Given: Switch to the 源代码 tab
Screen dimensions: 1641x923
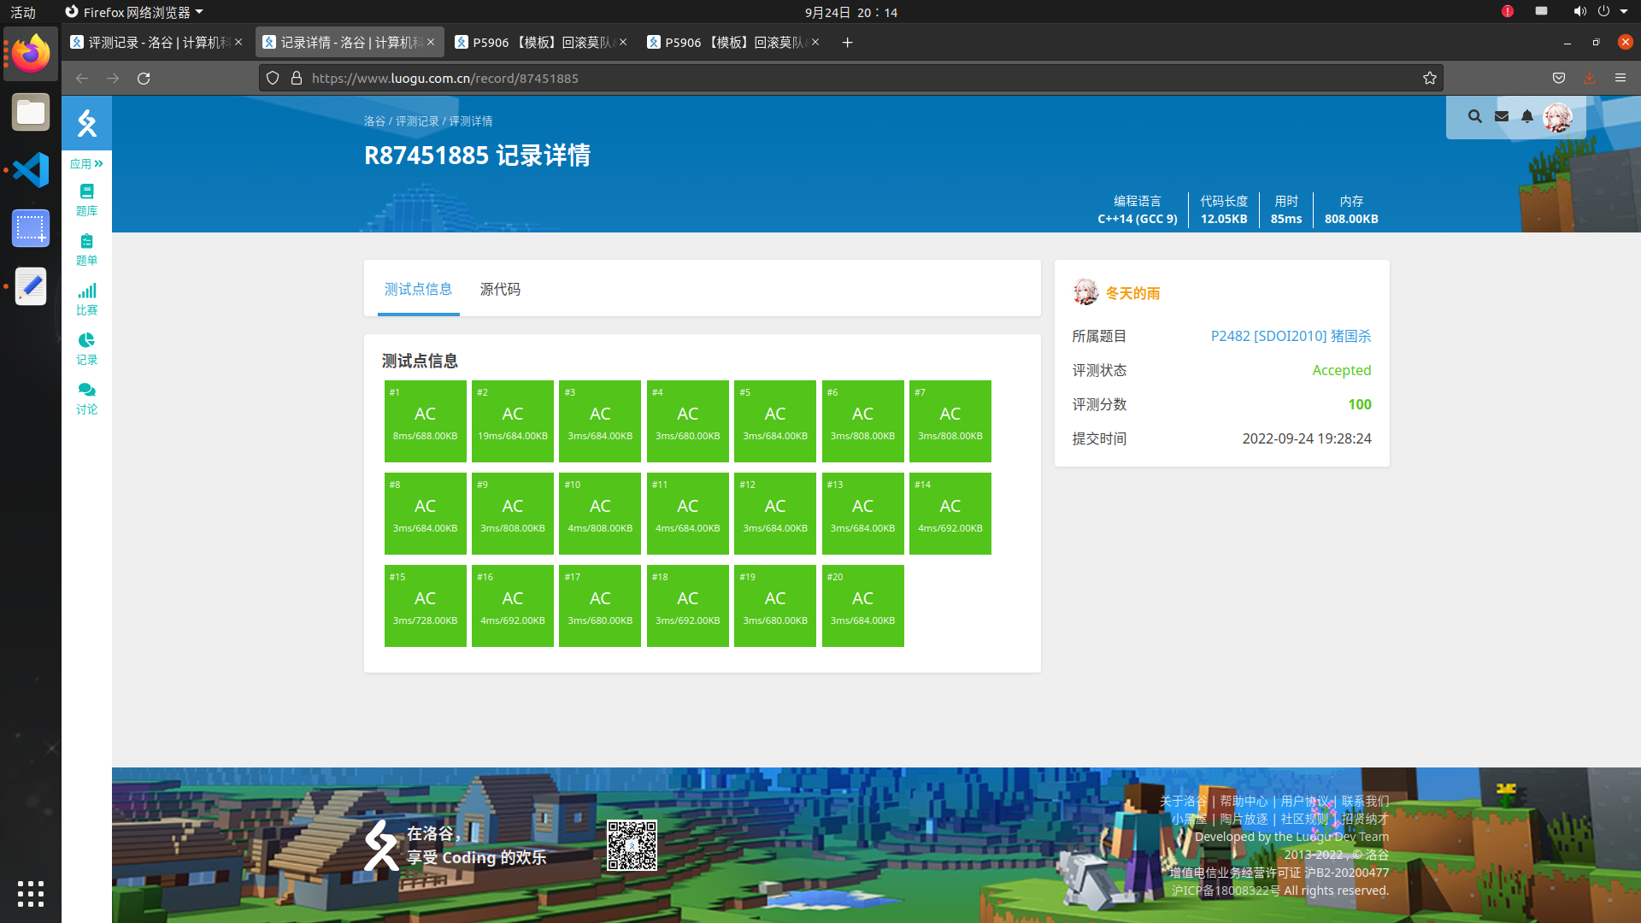Looking at the screenshot, I should tap(500, 289).
